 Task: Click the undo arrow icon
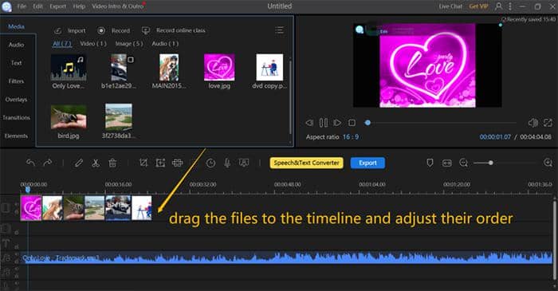click(30, 163)
